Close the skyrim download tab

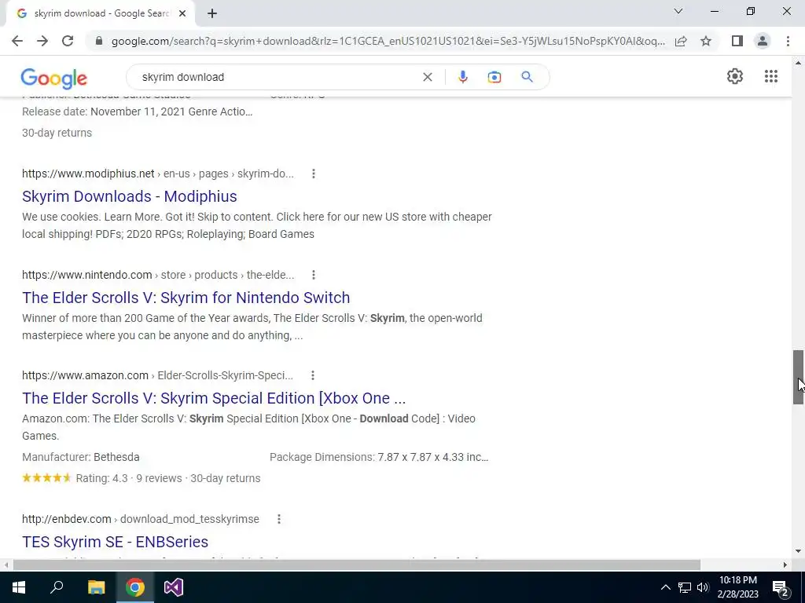182,14
